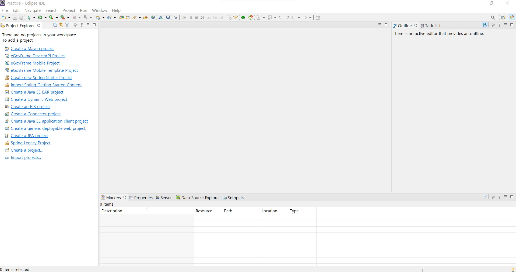The height and width of the screenshot is (272, 516).
Task: Expand the New file dropdown arrow
Action: coord(9,17)
